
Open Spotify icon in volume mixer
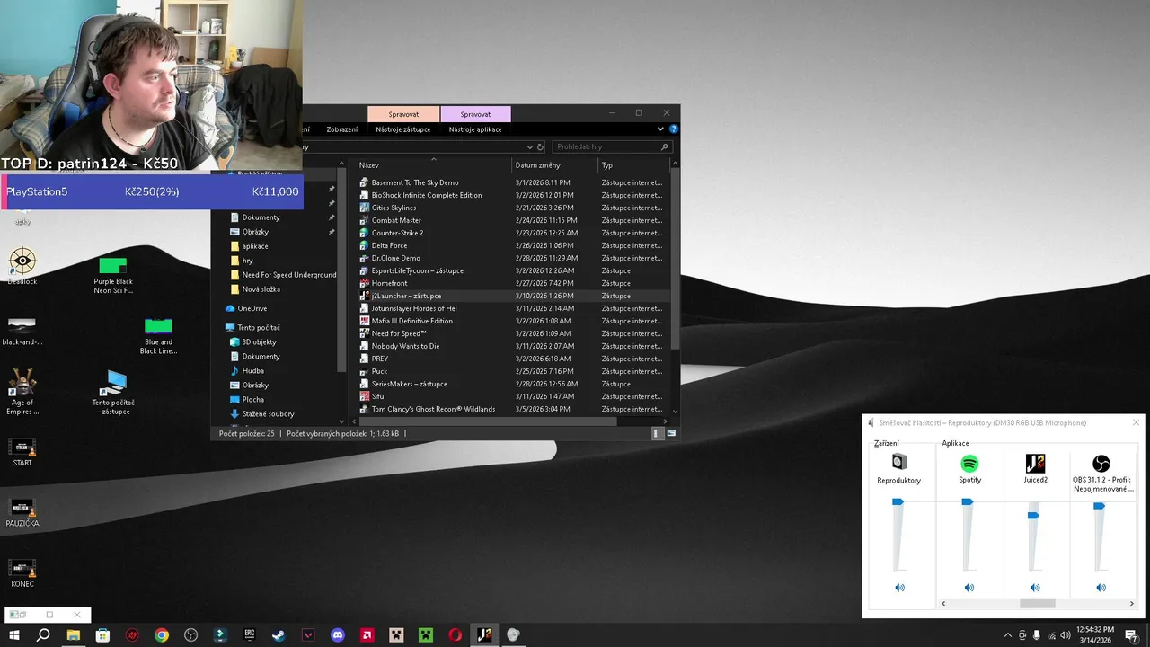(969, 464)
